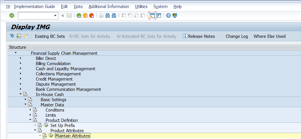Click the blue Help question mark icon
301x139 pixels.
pos(168,16)
